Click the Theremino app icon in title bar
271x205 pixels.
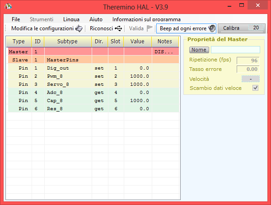(8, 6)
